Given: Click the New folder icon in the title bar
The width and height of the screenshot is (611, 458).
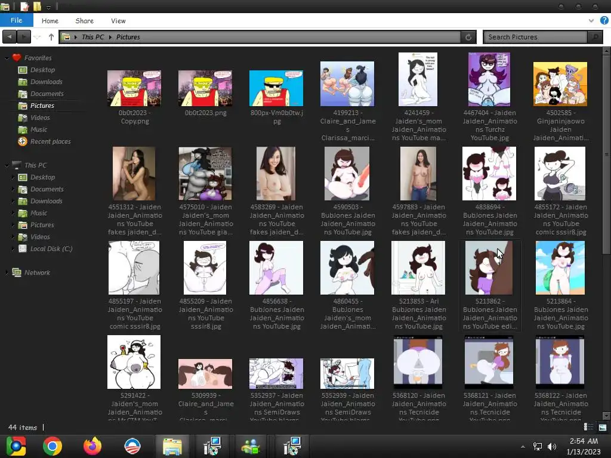Looking at the screenshot, I should pyautogui.click(x=37, y=6).
